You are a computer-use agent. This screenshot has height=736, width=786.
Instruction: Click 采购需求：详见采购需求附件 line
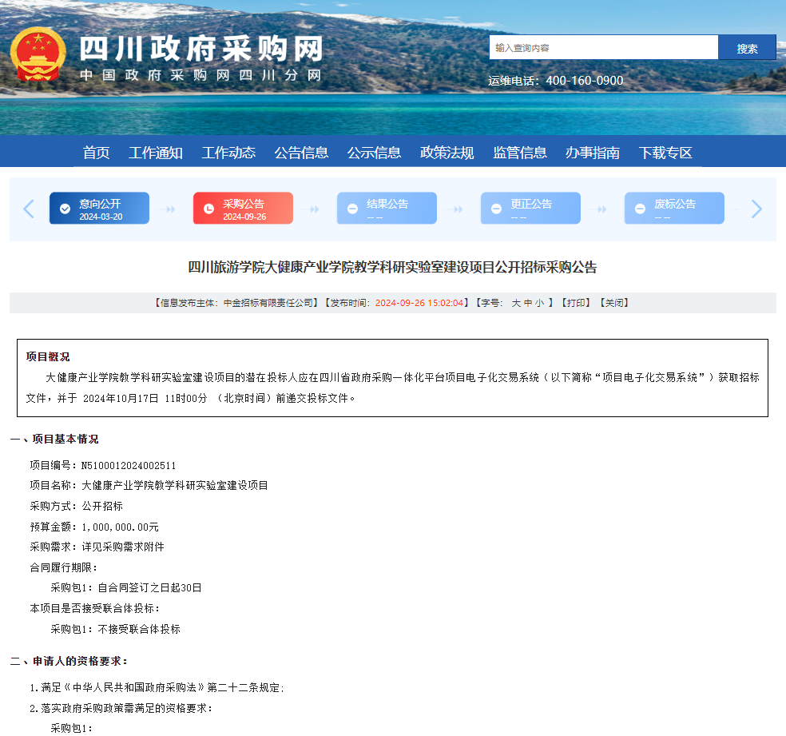[x=97, y=547]
